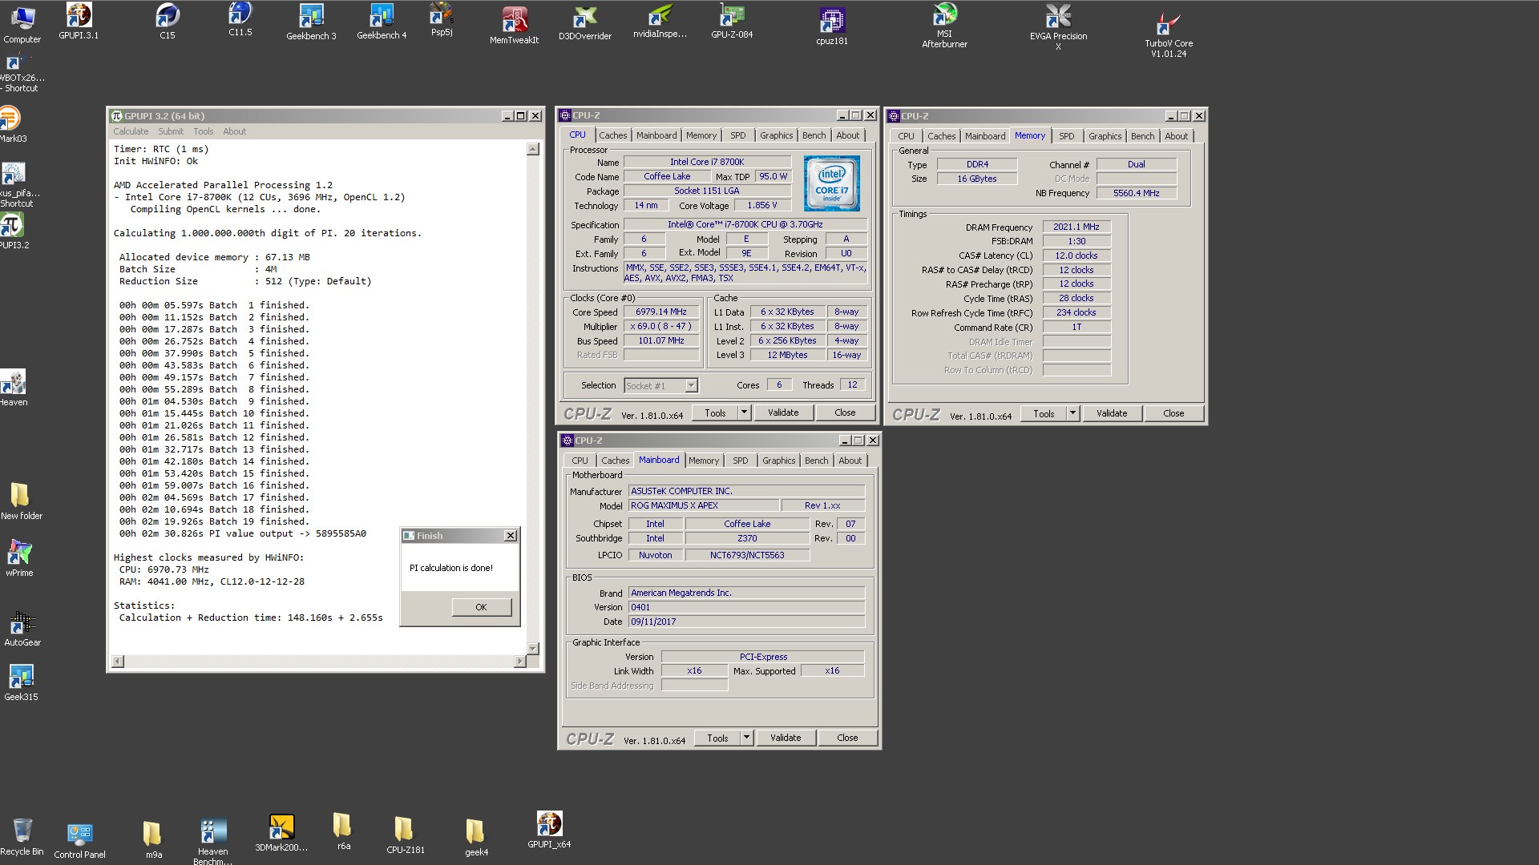Screen dimensions: 1539x865
Task: Click the Core Voltage 1.856 V value
Action: (x=762, y=205)
